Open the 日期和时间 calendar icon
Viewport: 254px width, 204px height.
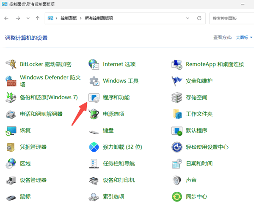pyautogui.click(x=177, y=164)
